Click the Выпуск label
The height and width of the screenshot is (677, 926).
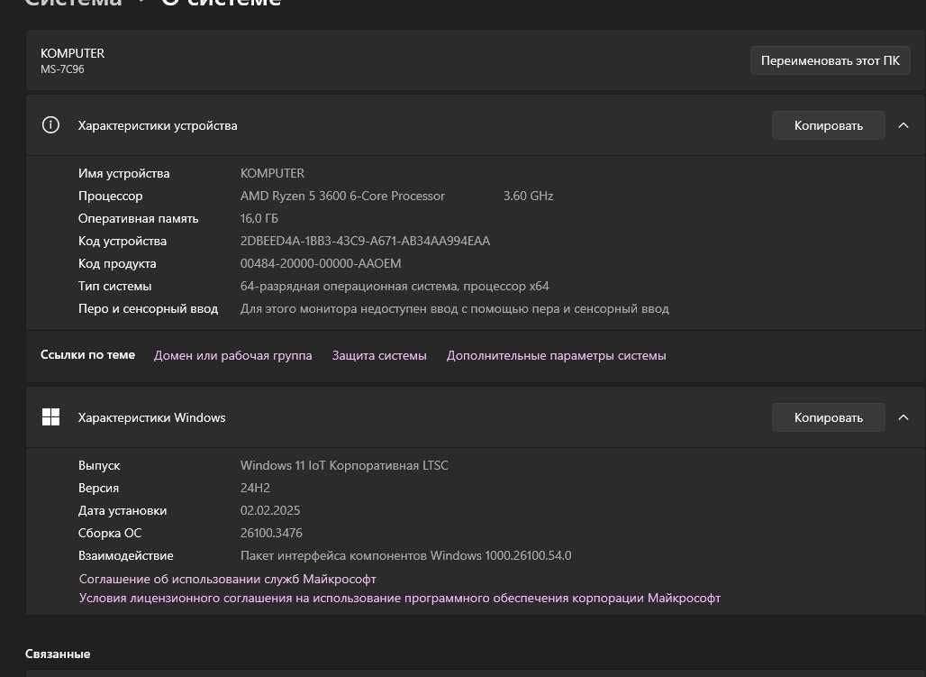(99, 465)
